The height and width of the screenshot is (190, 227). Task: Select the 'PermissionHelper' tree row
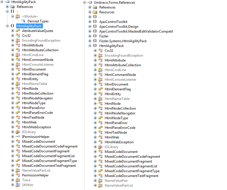[x=35, y=175]
